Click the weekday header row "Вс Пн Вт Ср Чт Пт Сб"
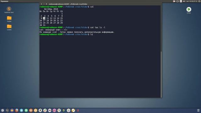The image size is (201, 113). pos(51,11)
